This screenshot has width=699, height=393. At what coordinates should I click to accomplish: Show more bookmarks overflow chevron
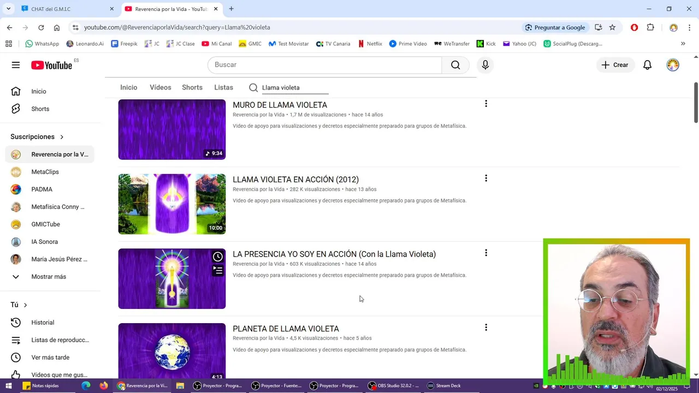click(x=683, y=44)
